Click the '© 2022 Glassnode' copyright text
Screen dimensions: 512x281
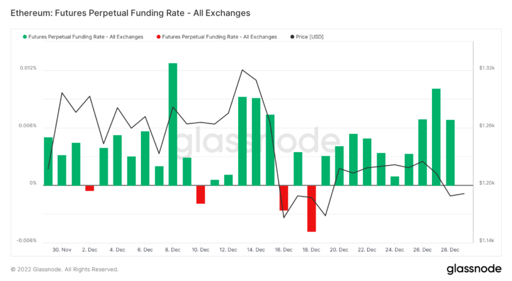(64, 270)
